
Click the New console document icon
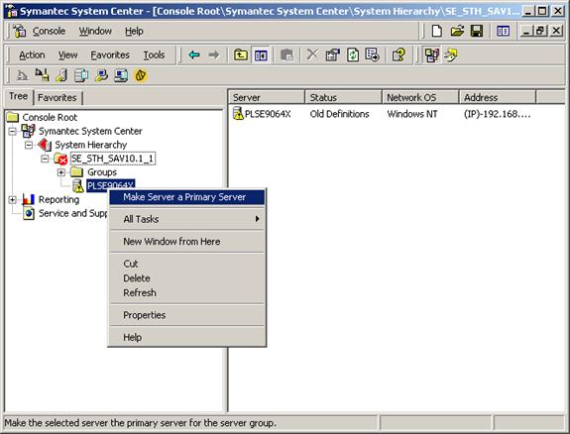click(436, 31)
